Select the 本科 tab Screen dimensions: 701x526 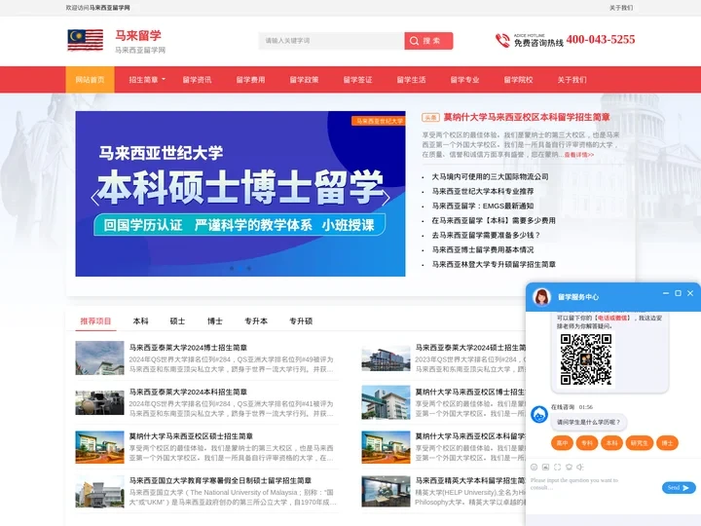[141, 321]
